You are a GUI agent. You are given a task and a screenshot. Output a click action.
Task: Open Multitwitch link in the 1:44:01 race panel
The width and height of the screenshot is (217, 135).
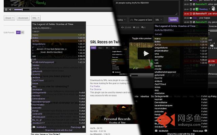pyautogui.click(x=41, y=127)
